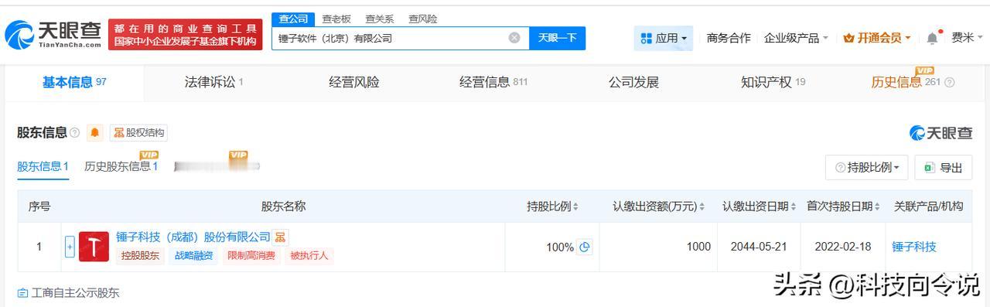990x307 pixels.
Task: Click the orange bell alert icon beside 股东信息
Action: [95, 132]
